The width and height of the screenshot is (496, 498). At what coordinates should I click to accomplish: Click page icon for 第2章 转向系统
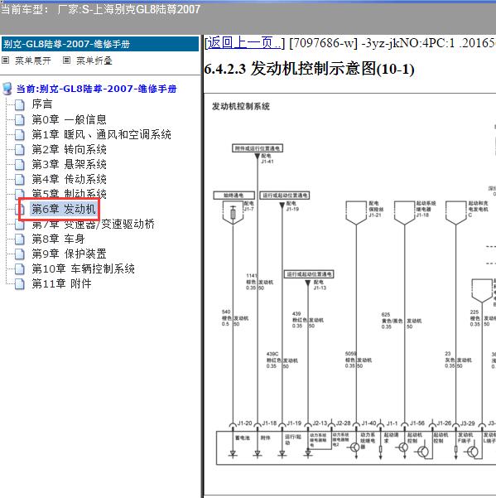click(x=20, y=150)
